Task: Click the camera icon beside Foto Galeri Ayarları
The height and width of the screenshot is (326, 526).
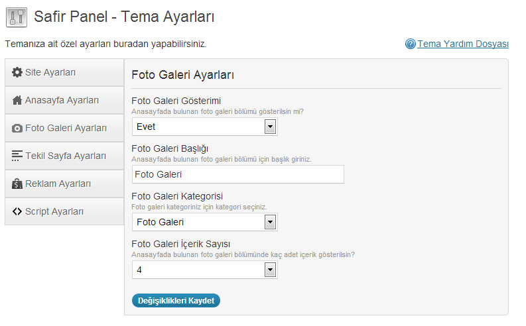Action: coord(17,128)
